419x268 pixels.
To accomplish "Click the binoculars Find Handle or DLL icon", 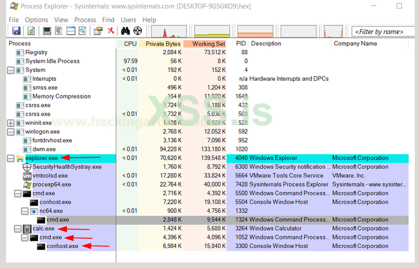I will (127, 31).
